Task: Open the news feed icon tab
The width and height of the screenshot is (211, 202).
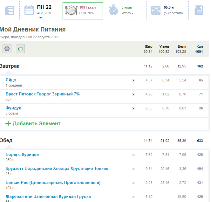Action: click(10, 10)
